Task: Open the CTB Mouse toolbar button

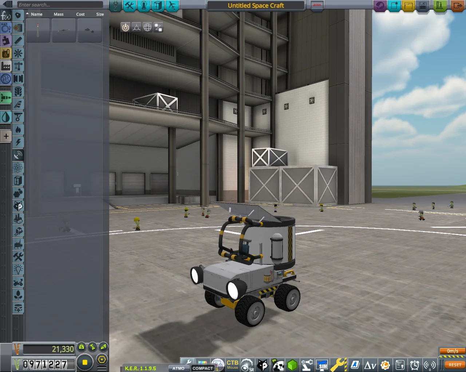Action: [x=232, y=364]
